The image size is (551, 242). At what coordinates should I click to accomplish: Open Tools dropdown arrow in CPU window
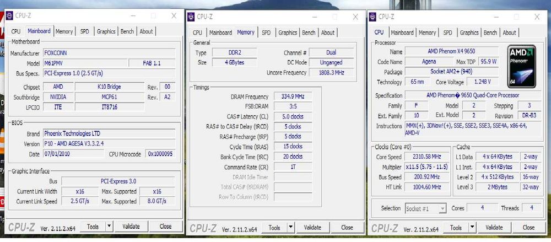click(x=472, y=228)
